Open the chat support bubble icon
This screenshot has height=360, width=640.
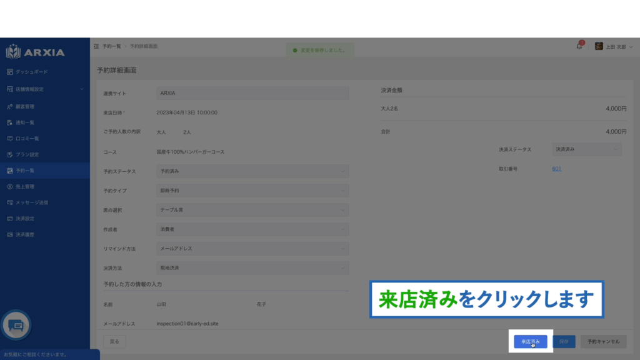tap(16, 325)
